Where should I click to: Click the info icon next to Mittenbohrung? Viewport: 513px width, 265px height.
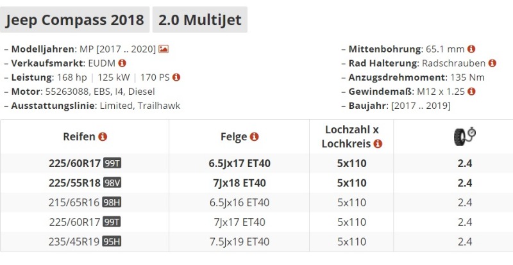pyautogui.click(x=471, y=49)
